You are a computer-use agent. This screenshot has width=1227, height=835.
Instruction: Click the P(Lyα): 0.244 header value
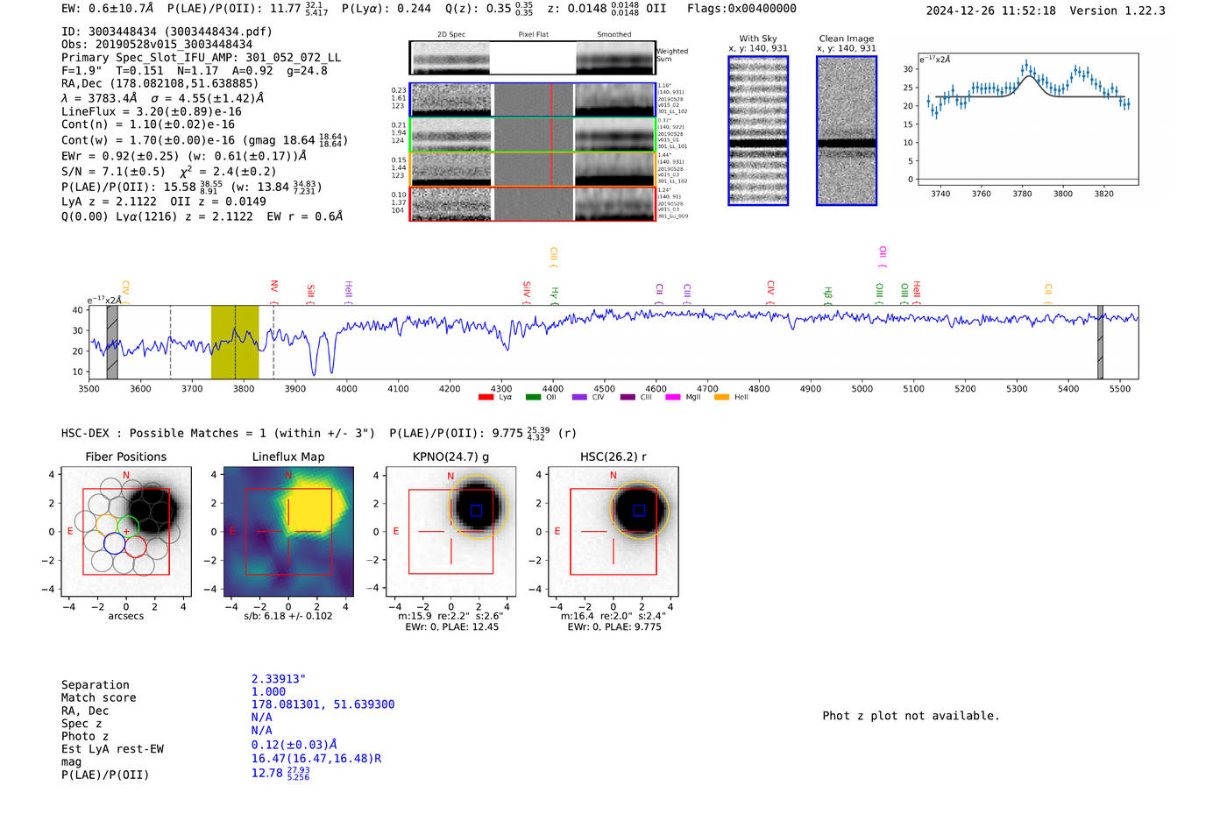click(387, 9)
